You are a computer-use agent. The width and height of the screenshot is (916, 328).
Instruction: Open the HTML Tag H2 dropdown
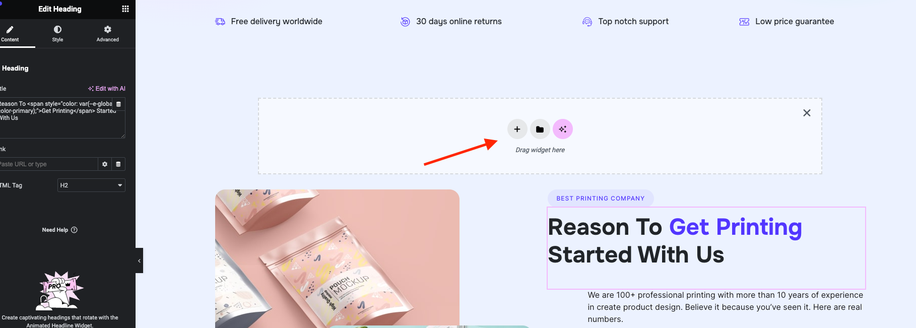91,185
